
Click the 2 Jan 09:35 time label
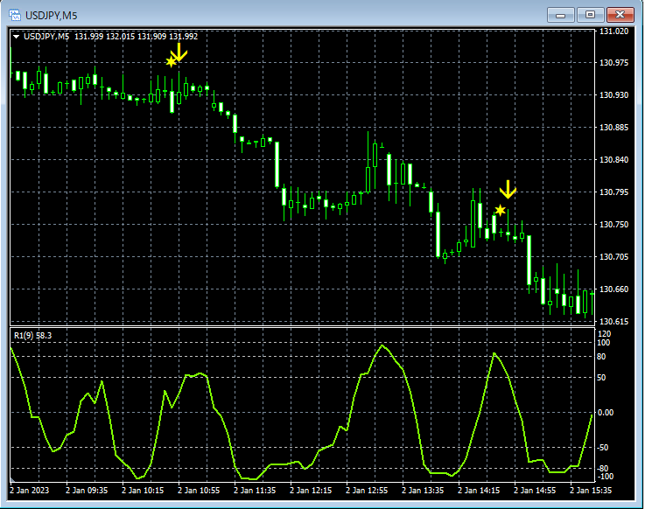[87, 491]
